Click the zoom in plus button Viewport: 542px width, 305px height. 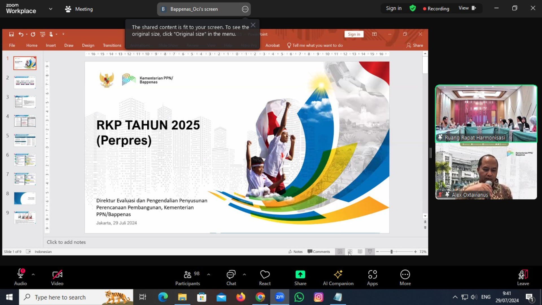(415, 252)
